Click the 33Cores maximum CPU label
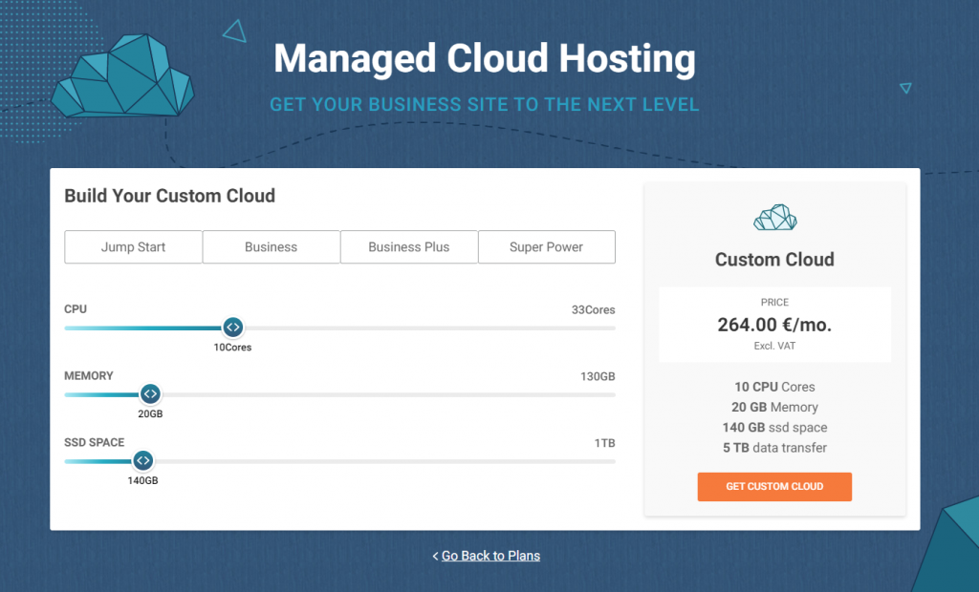 (x=593, y=310)
